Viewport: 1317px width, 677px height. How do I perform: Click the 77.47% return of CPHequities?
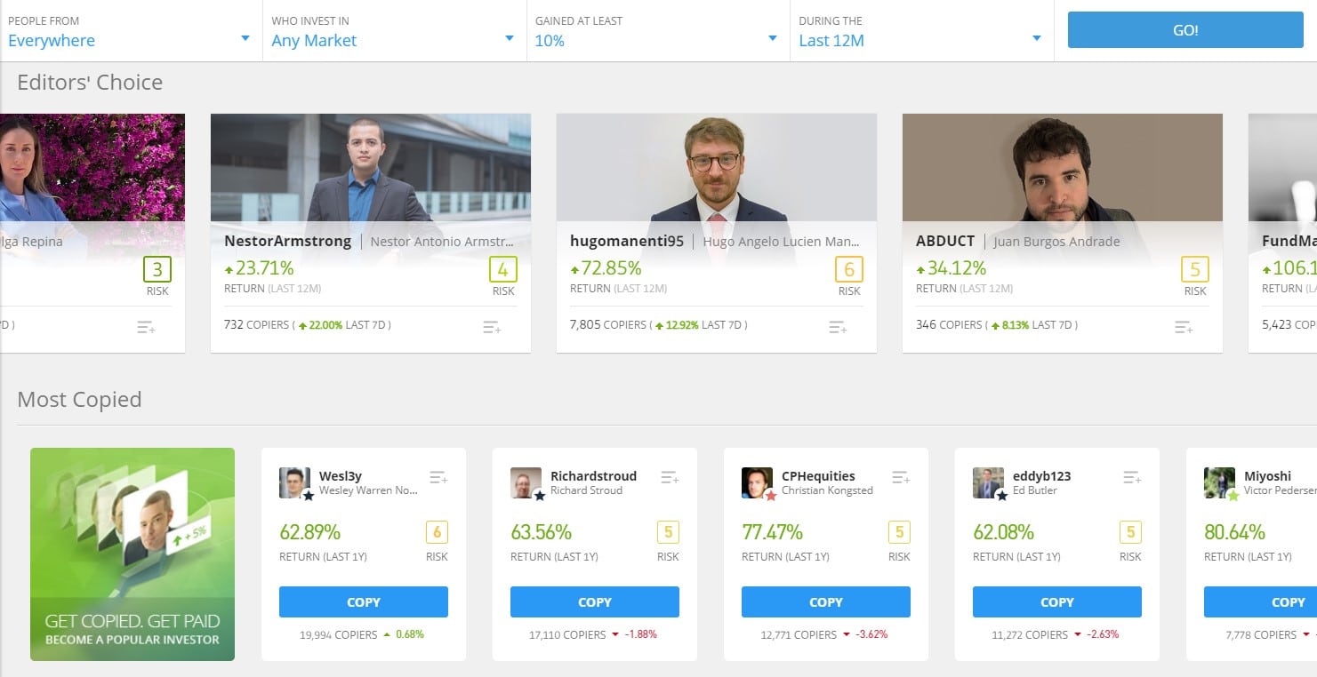click(773, 532)
